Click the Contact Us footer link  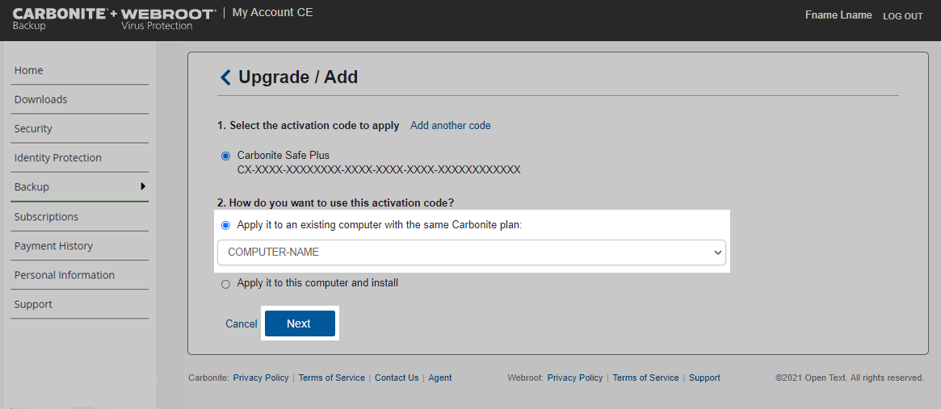pyautogui.click(x=397, y=378)
